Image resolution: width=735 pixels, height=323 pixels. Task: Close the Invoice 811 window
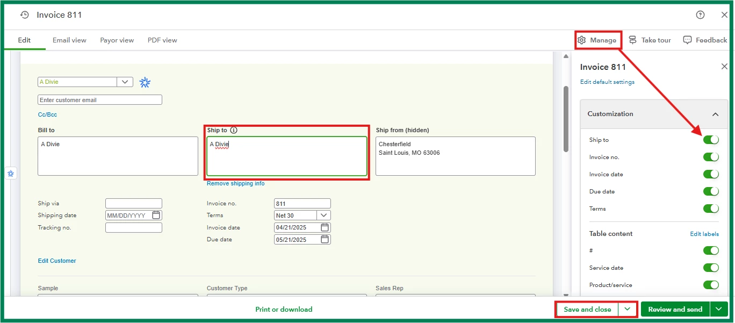[x=724, y=15]
